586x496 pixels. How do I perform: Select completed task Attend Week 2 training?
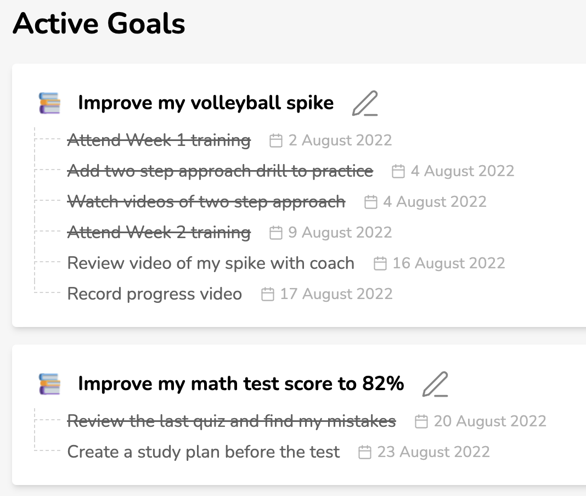(x=159, y=233)
